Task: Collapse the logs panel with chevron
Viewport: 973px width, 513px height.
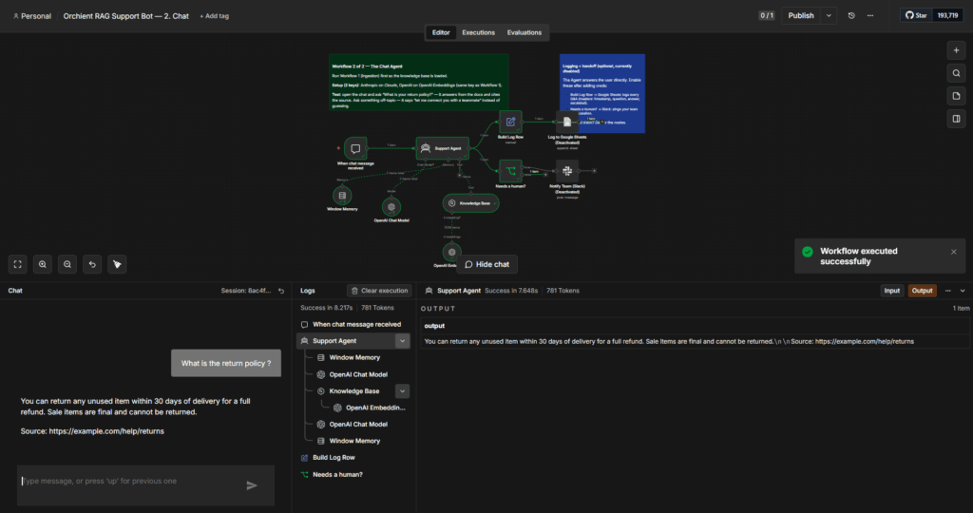Action: pos(963,291)
